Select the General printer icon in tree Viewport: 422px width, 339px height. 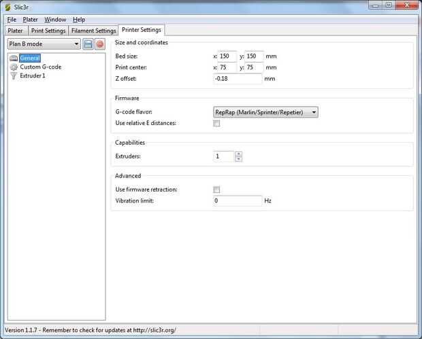pyautogui.click(x=14, y=58)
